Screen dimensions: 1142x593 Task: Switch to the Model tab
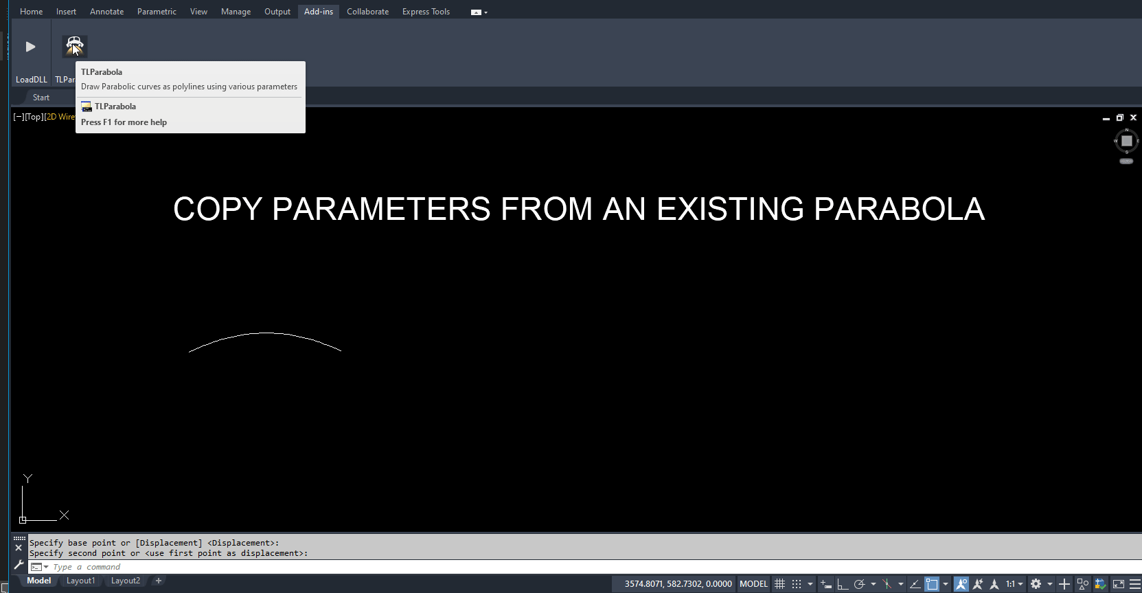(39, 581)
